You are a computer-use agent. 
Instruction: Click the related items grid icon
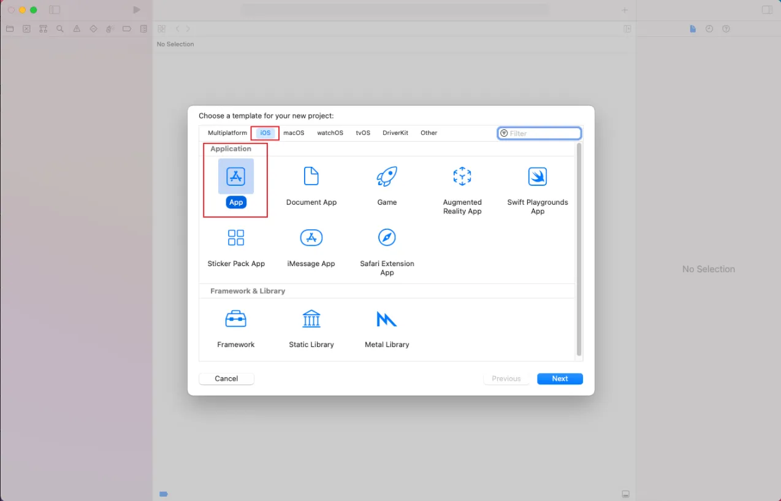pyautogui.click(x=162, y=29)
